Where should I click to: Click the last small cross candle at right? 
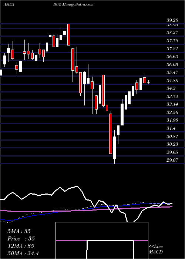coord(149,82)
